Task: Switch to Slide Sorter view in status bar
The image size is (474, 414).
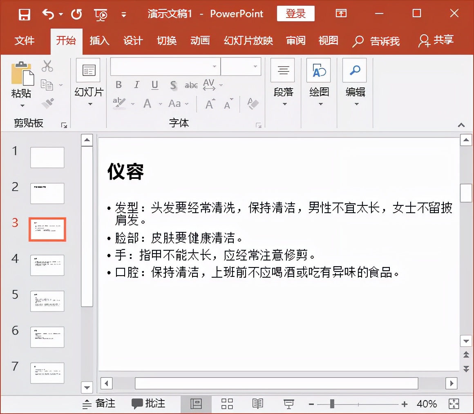Action: click(x=227, y=403)
